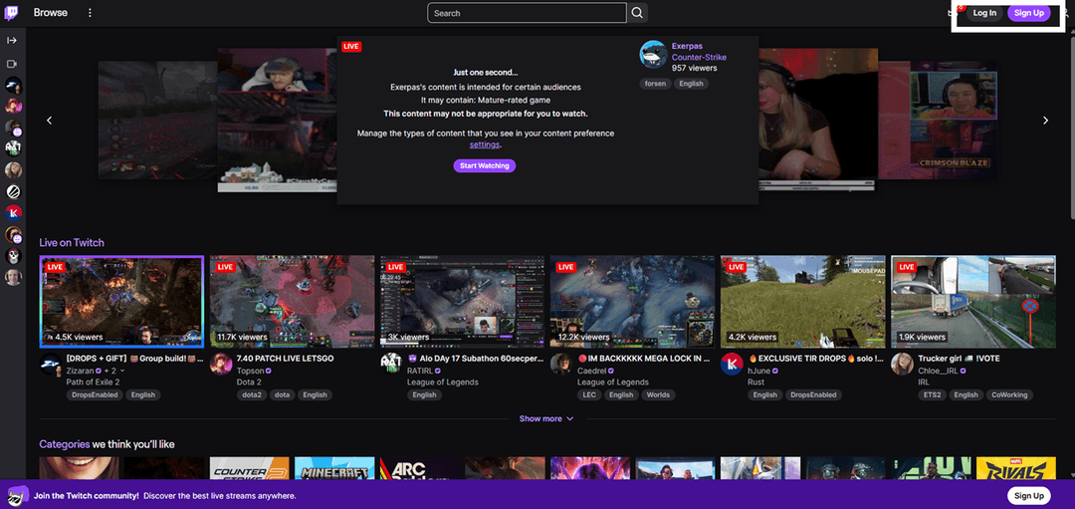1075x509 pixels.
Task: Open Caedrel's 12.2K viewers stream thumbnail
Action: [x=633, y=302]
